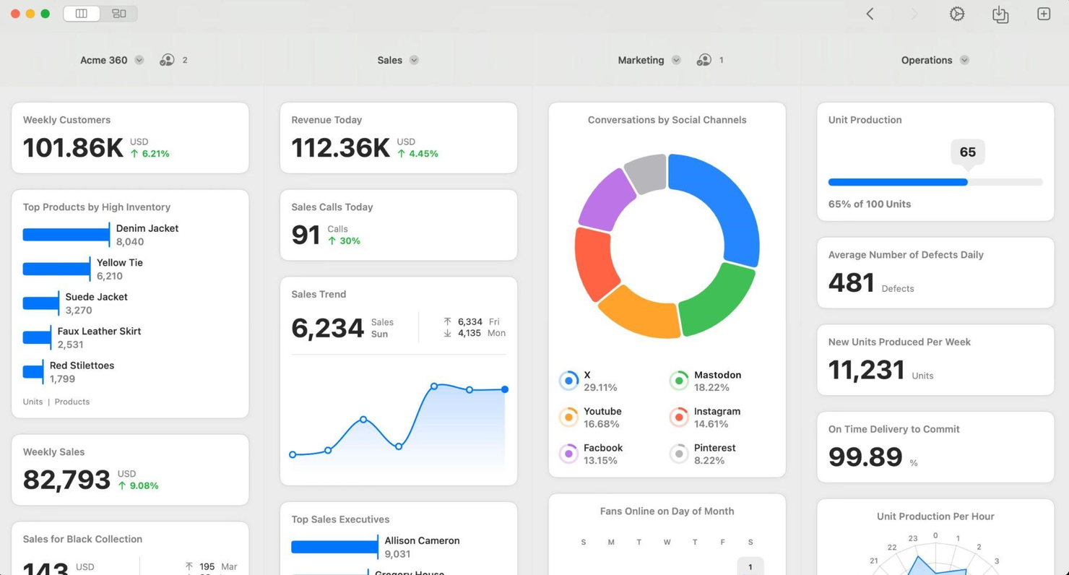Image resolution: width=1069 pixels, height=575 pixels.
Task: Click the export/share icon in the toolbar
Action: click(x=1000, y=14)
